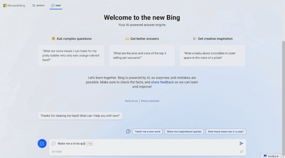
Task: Open the share feedback link
Action: click(162, 82)
